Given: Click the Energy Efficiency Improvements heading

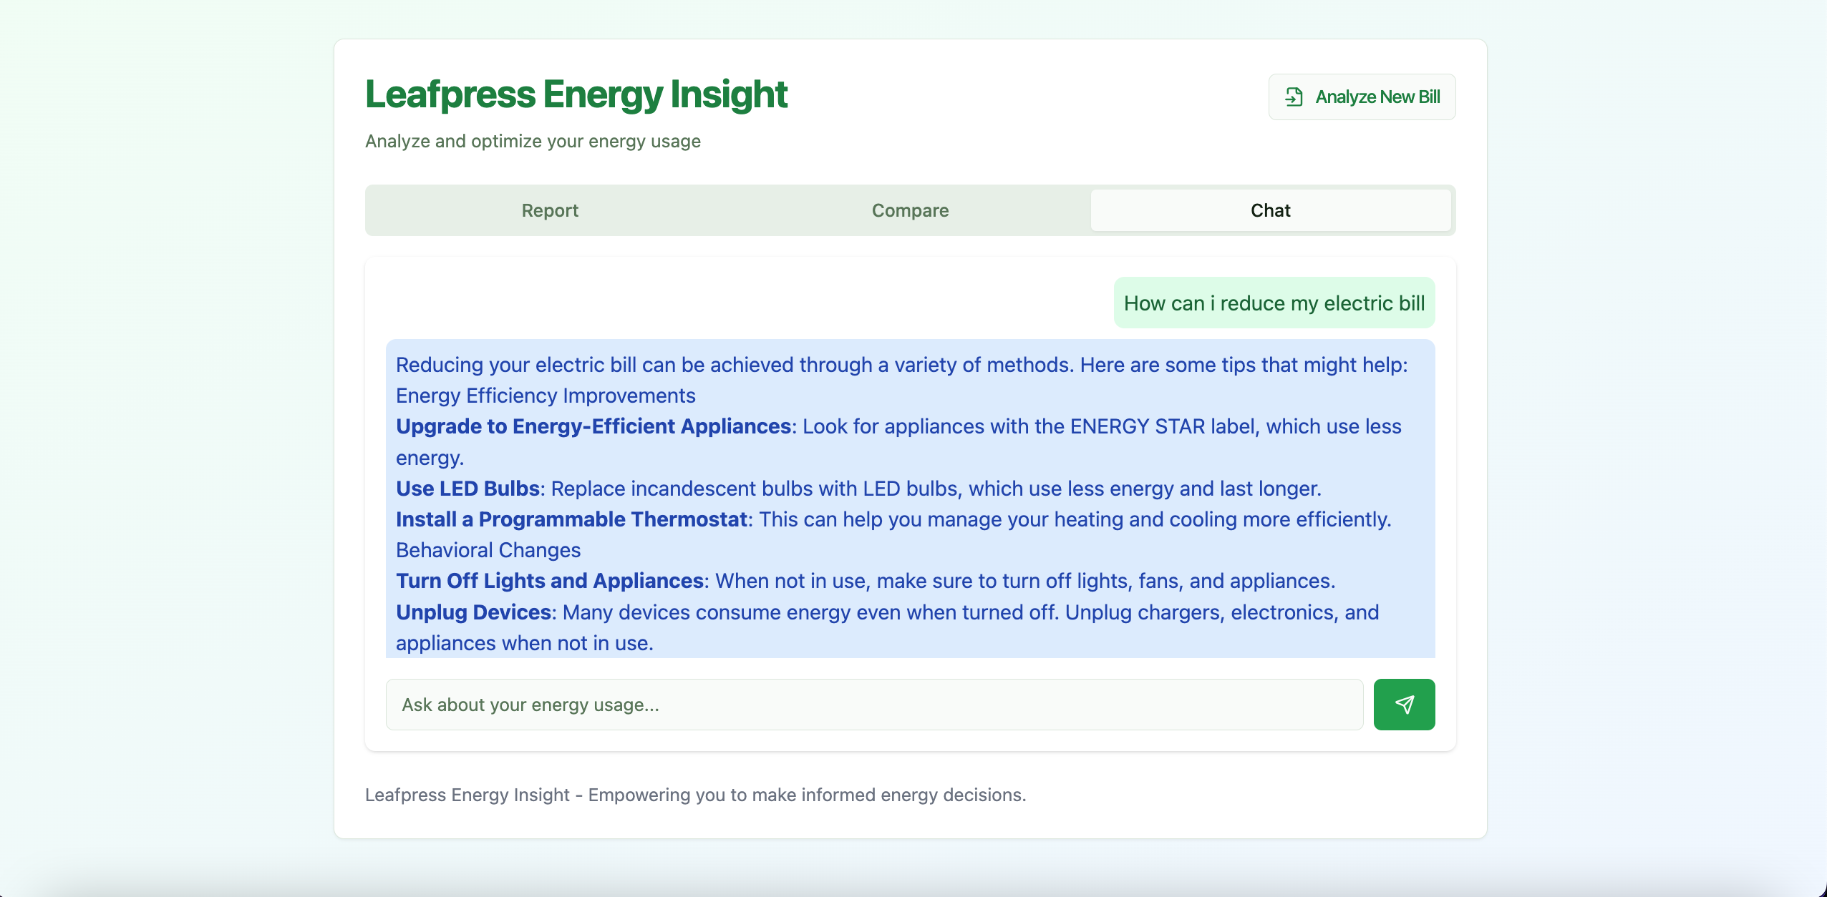Looking at the screenshot, I should [x=545, y=396].
